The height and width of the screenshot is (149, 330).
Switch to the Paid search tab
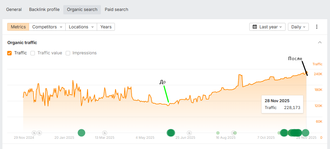pyautogui.click(x=116, y=10)
